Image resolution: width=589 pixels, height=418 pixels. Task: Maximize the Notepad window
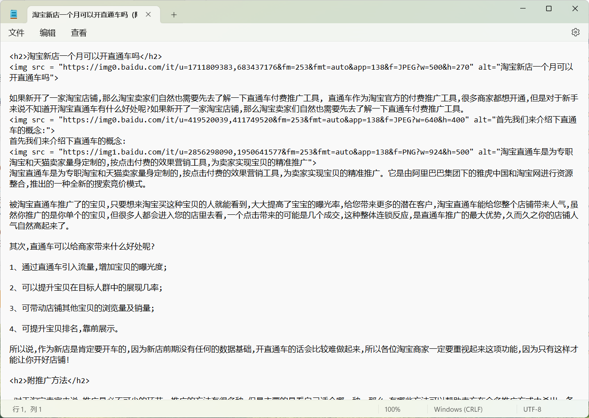[549, 8]
